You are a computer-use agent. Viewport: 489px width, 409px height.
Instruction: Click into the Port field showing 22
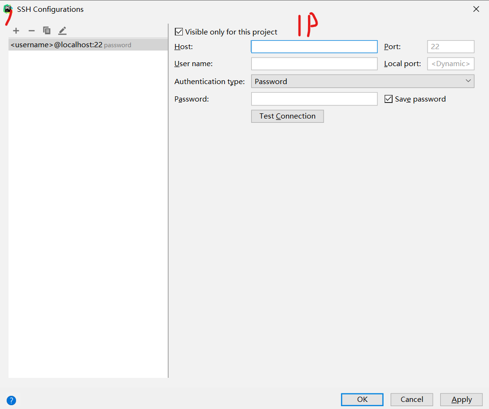(x=451, y=46)
